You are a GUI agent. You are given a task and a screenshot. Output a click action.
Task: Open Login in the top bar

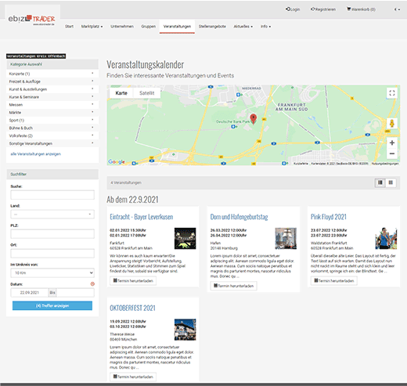[293, 9]
